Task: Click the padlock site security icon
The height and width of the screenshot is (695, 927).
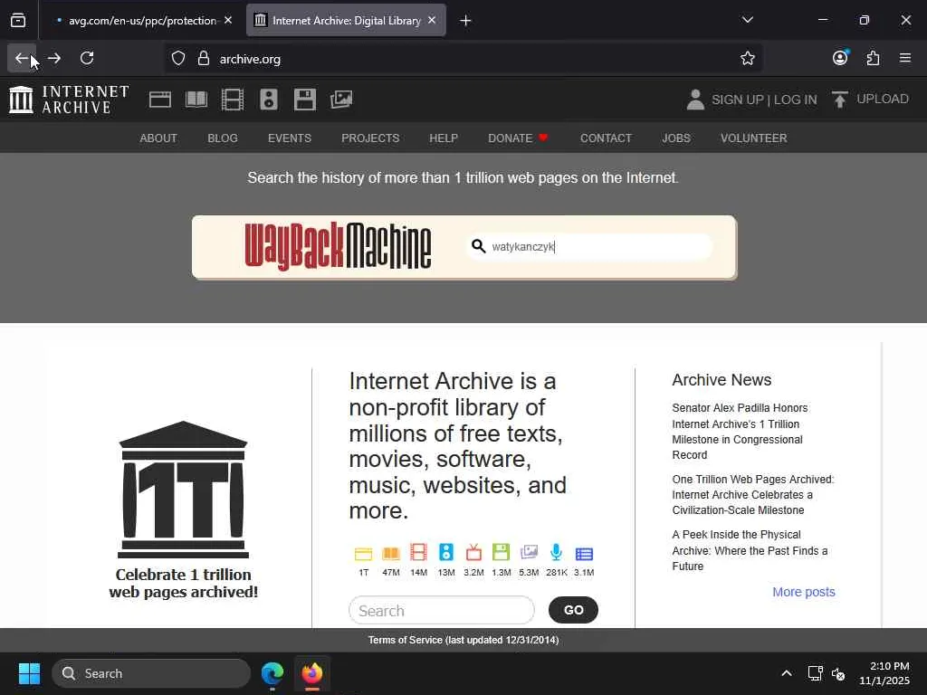Action: pyautogui.click(x=204, y=59)
